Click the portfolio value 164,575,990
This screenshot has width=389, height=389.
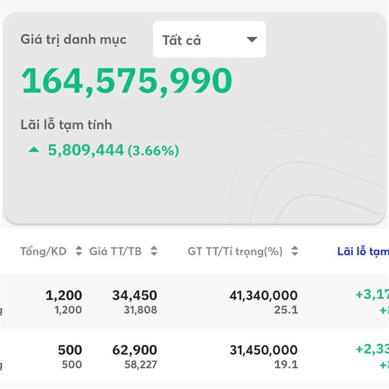pyautogui.click(x=126, y=81)
